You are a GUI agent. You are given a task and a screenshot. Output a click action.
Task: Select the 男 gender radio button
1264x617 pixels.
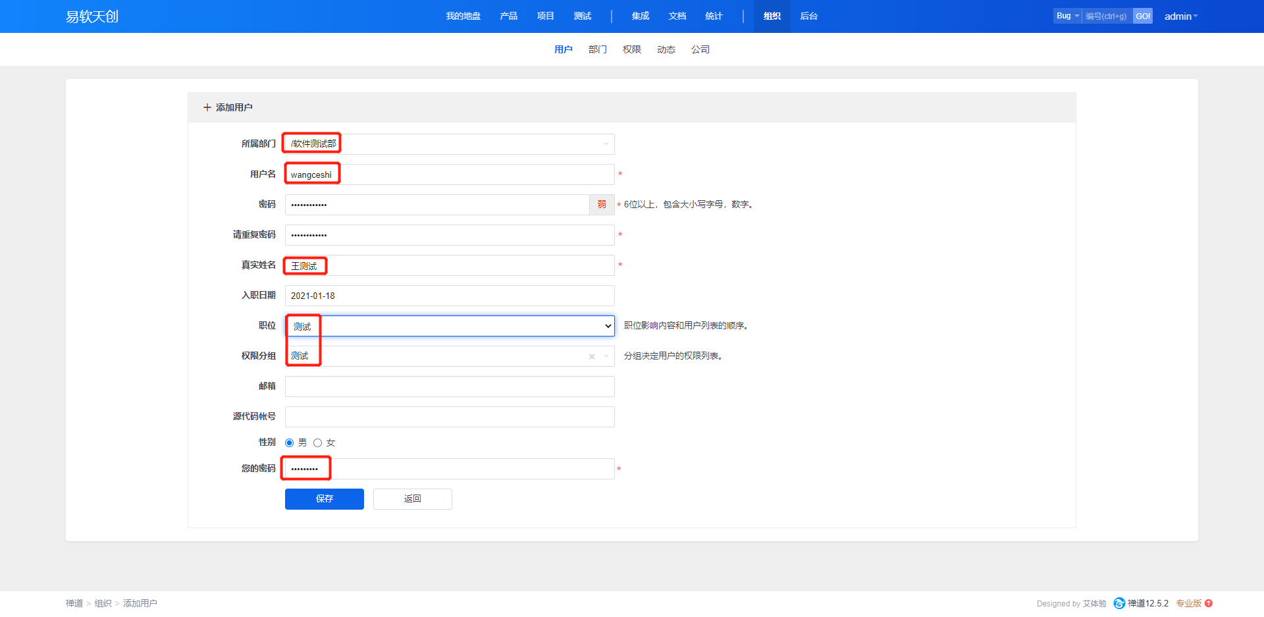[289, 443]
